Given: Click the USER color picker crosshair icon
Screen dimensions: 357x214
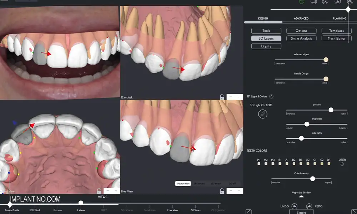Looking at the screenshot, I should (x=342, y=164).
